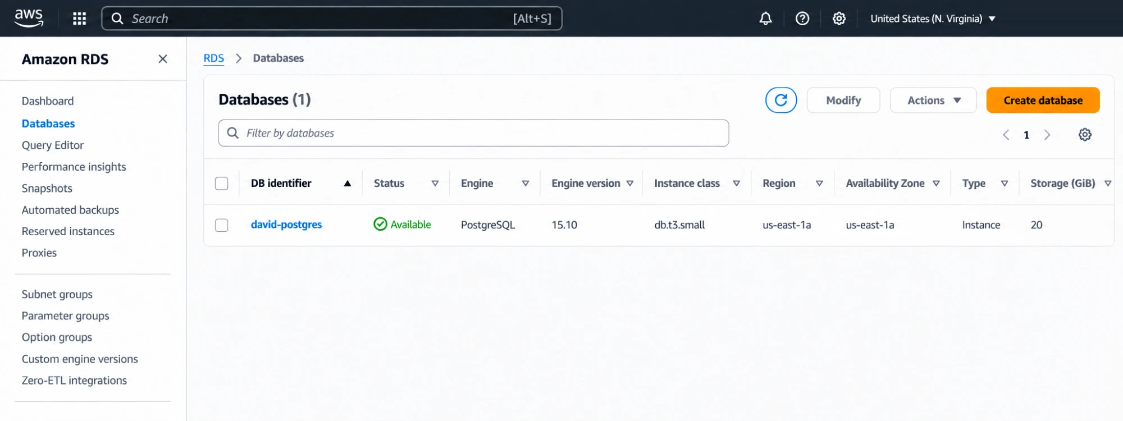Image resolution: width=1123 pixels, height=421 pixels.
Task: Open Dashboard in the sidebar
Action: (48, 101)
